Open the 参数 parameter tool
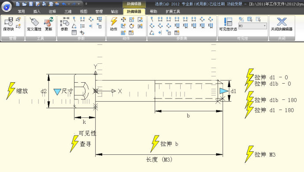304x172 pixels. [64, 24]
